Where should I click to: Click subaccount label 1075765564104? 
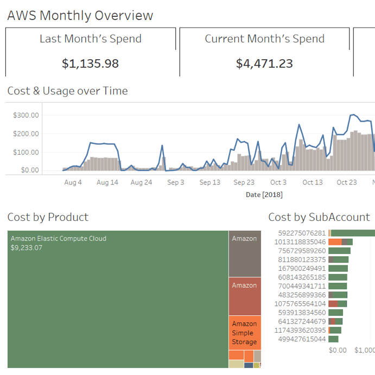300,303
